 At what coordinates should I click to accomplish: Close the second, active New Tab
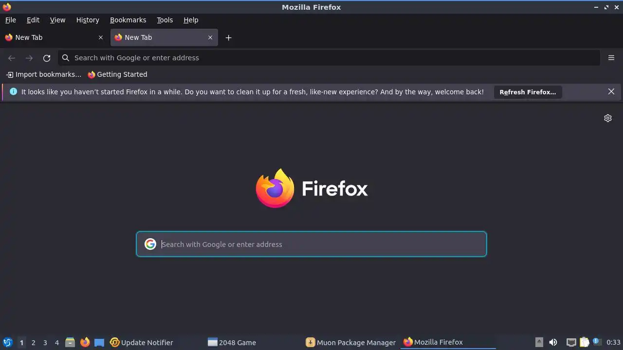tap(210, 37)
